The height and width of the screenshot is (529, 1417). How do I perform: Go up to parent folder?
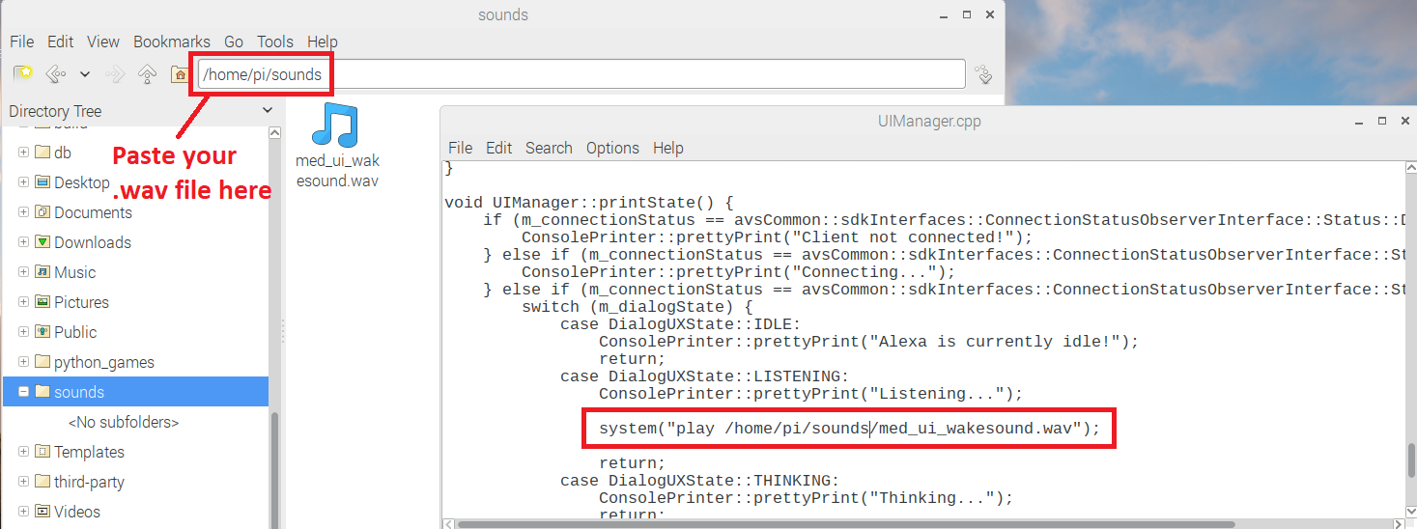click(147, 73)
